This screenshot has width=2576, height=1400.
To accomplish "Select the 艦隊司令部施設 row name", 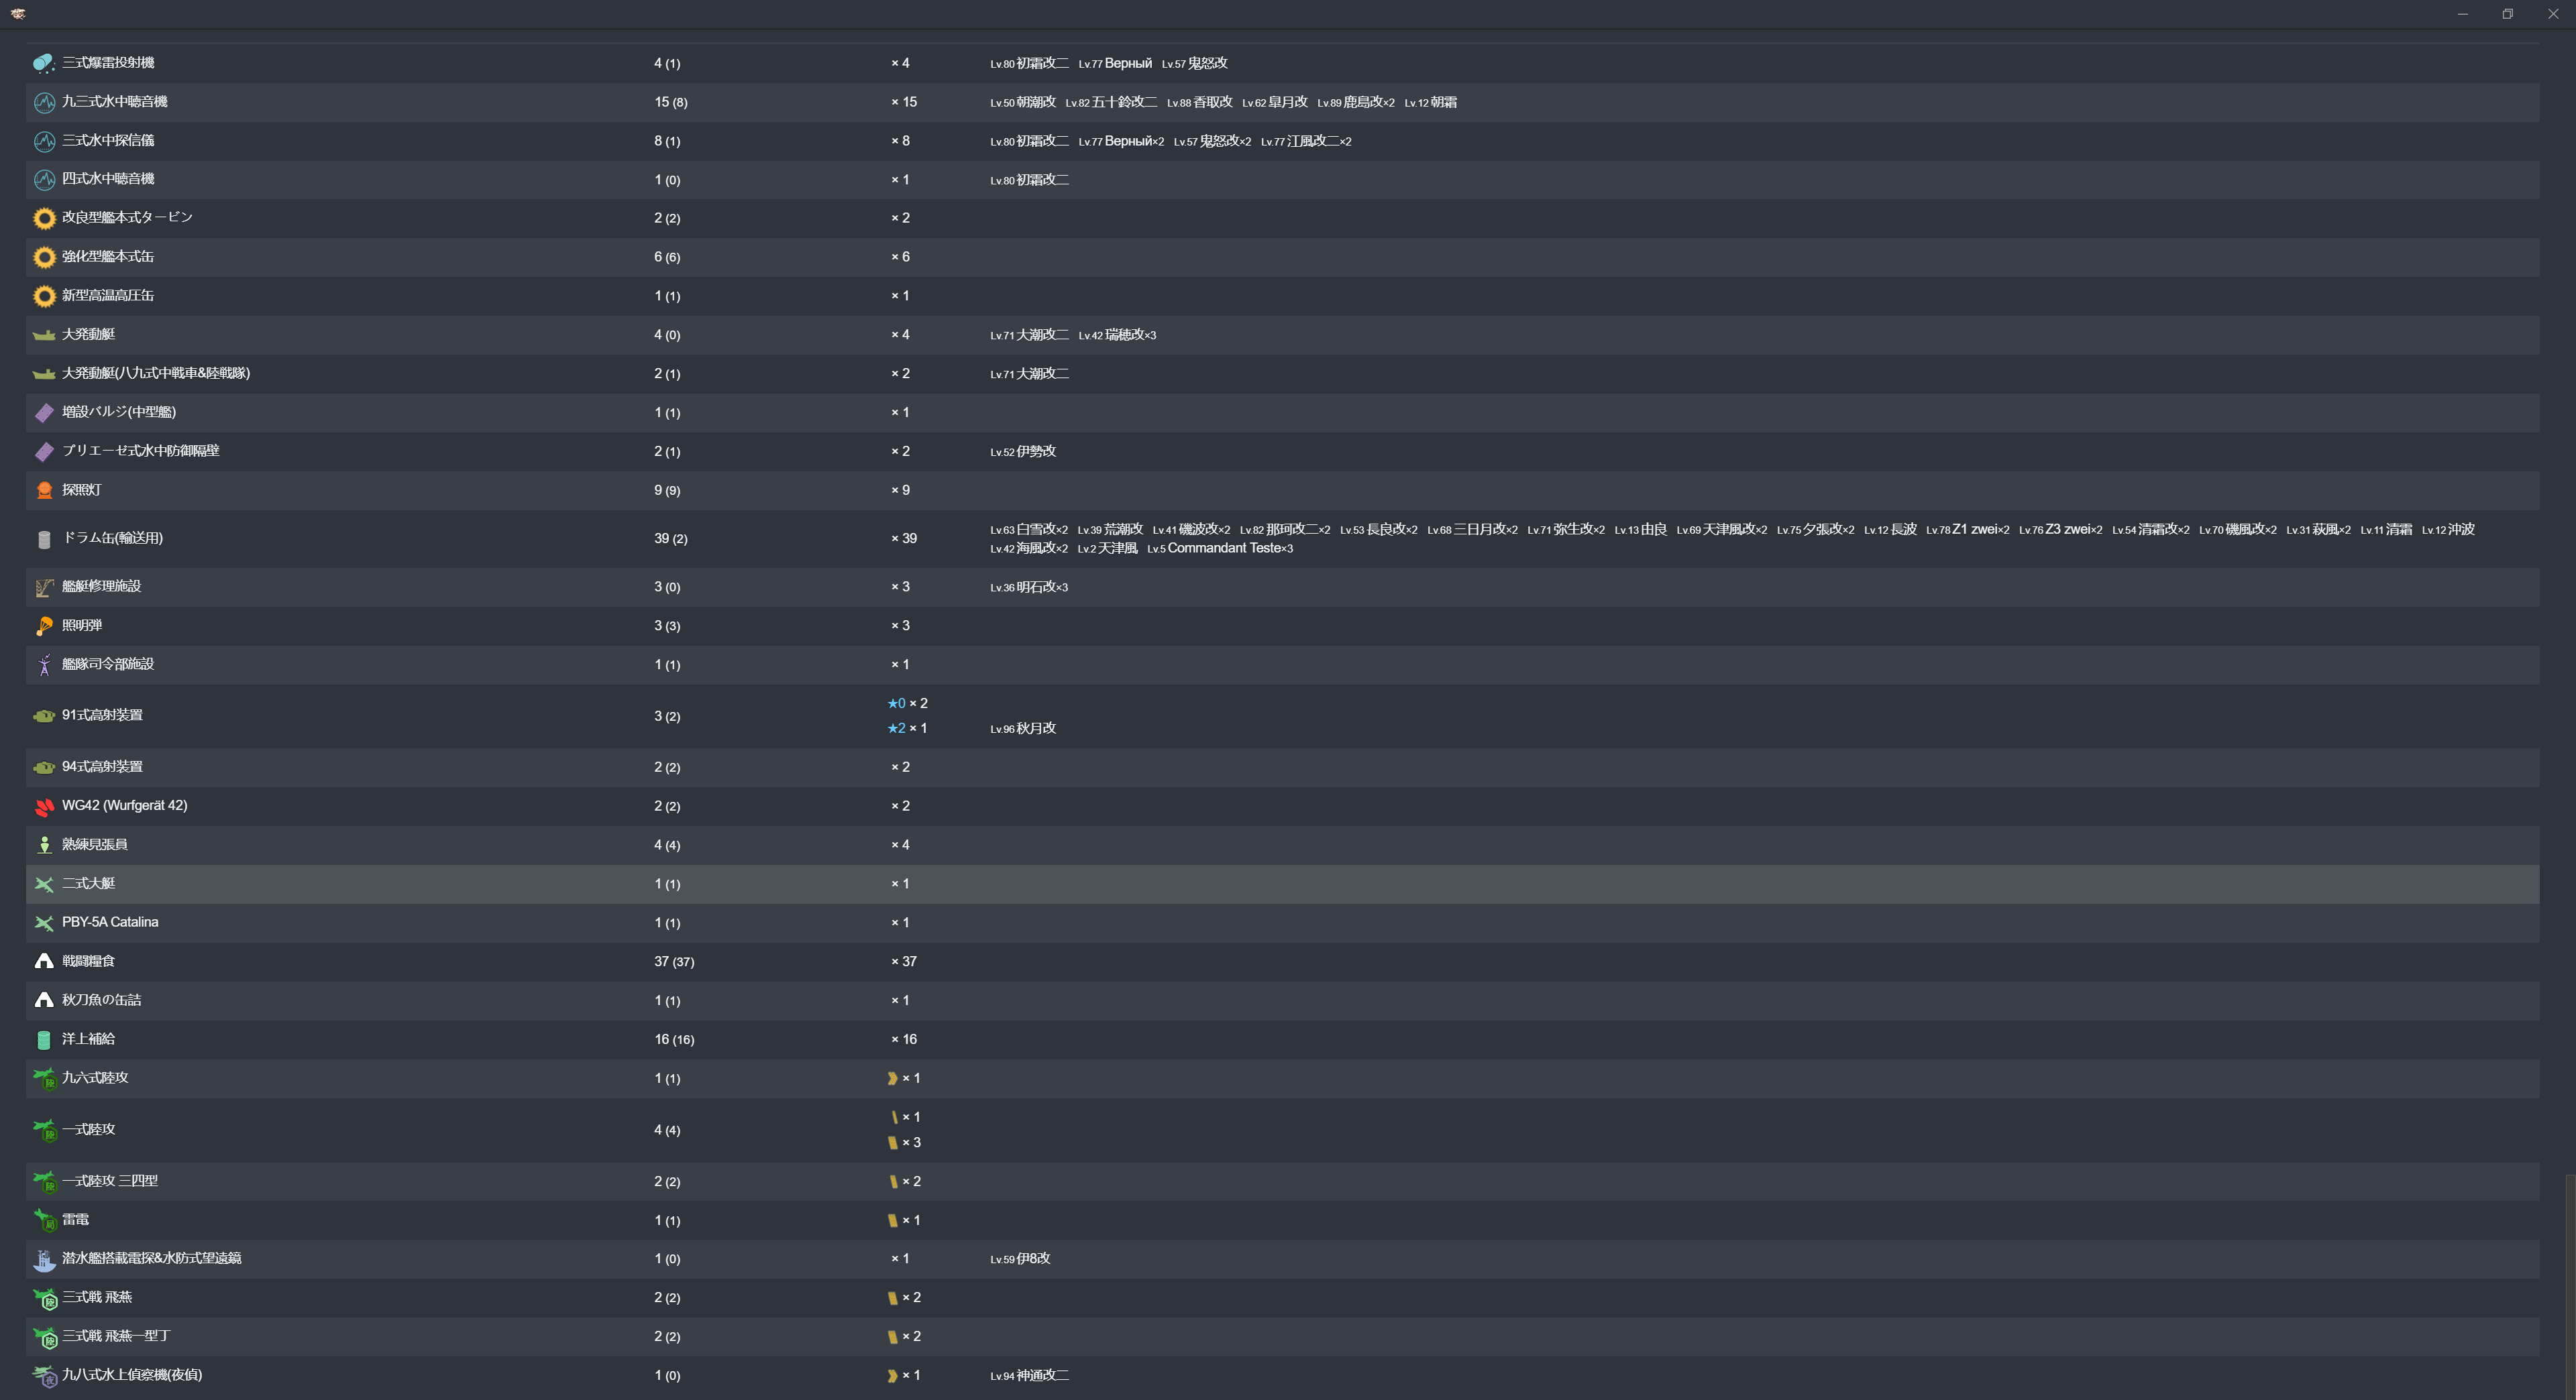I will (x=107, y=664).
